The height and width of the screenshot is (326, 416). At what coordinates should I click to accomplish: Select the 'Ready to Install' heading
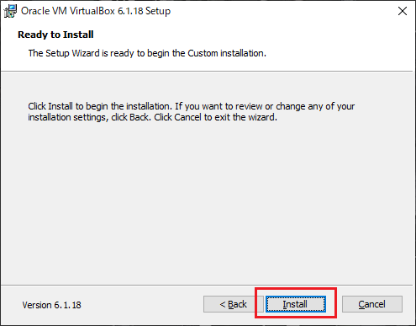tap(55, 35)
